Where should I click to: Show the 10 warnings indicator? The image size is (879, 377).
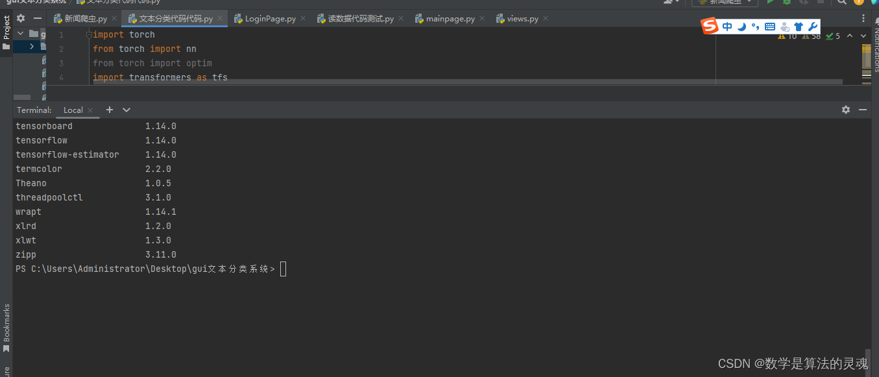(788, 36)
